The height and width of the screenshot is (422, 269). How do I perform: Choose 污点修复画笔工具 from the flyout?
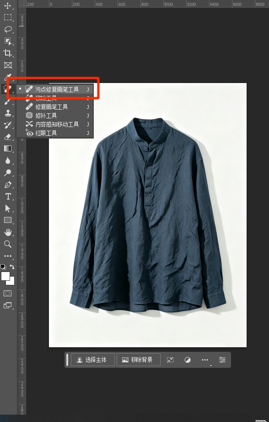tap(55, 89)
